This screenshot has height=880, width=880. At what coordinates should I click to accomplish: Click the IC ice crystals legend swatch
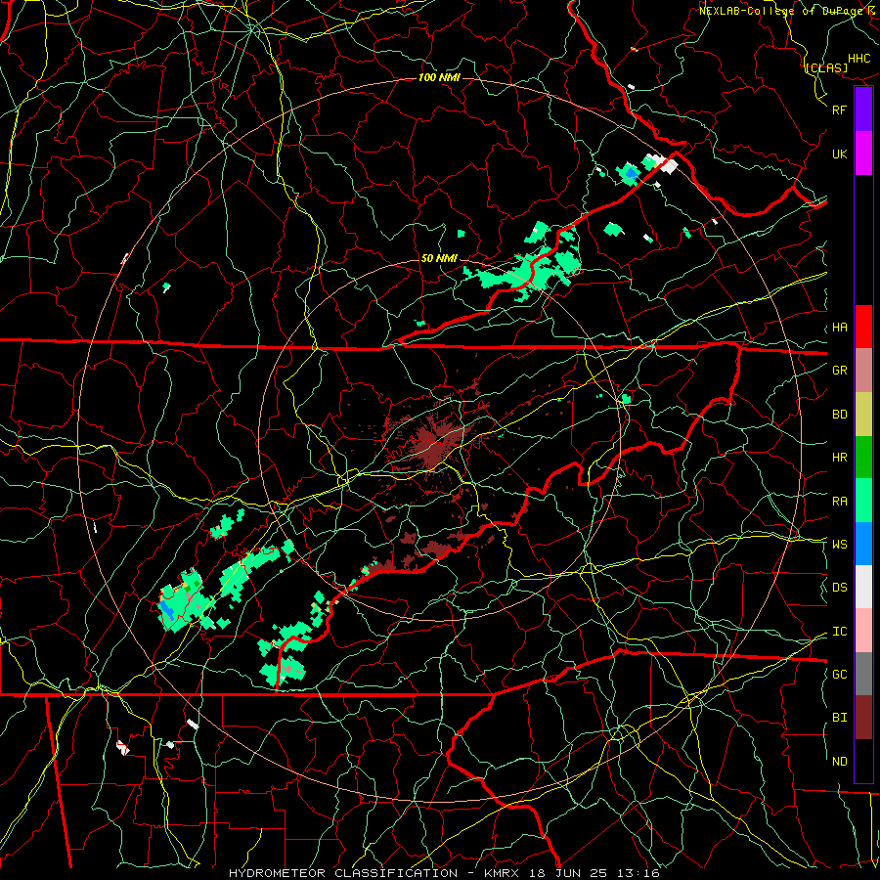863,631
